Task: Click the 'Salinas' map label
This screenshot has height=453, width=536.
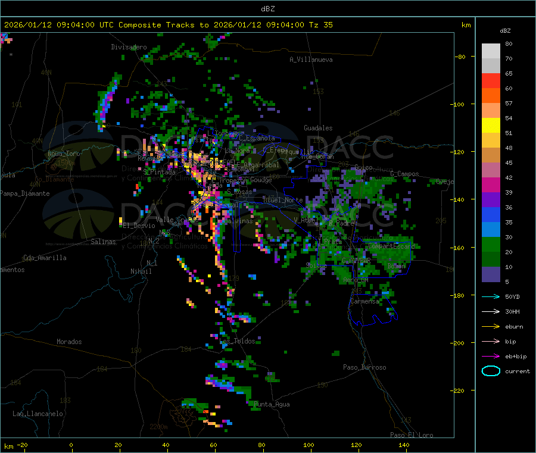Action: pos(103,242)
